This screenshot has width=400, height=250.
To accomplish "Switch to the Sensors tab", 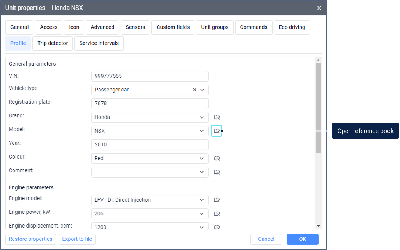I will click(135, 27).
